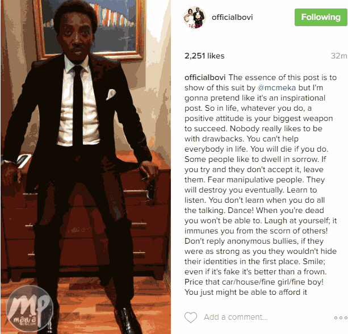Image resolution: width=348 pixels, height=334 pixels.
Task: Click the white pocket square in photo
Action: coord(111,94)
